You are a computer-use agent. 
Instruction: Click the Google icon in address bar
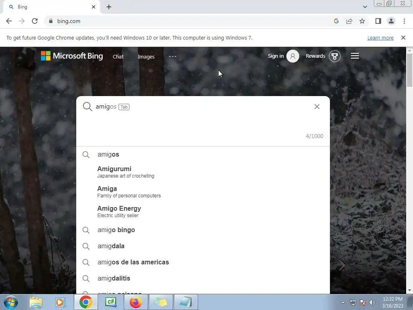click(x=336, y=21)
